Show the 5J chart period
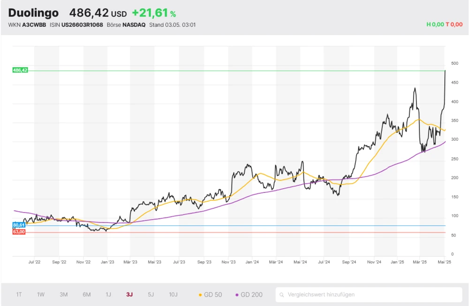The image size is (469, 306). 151,295
